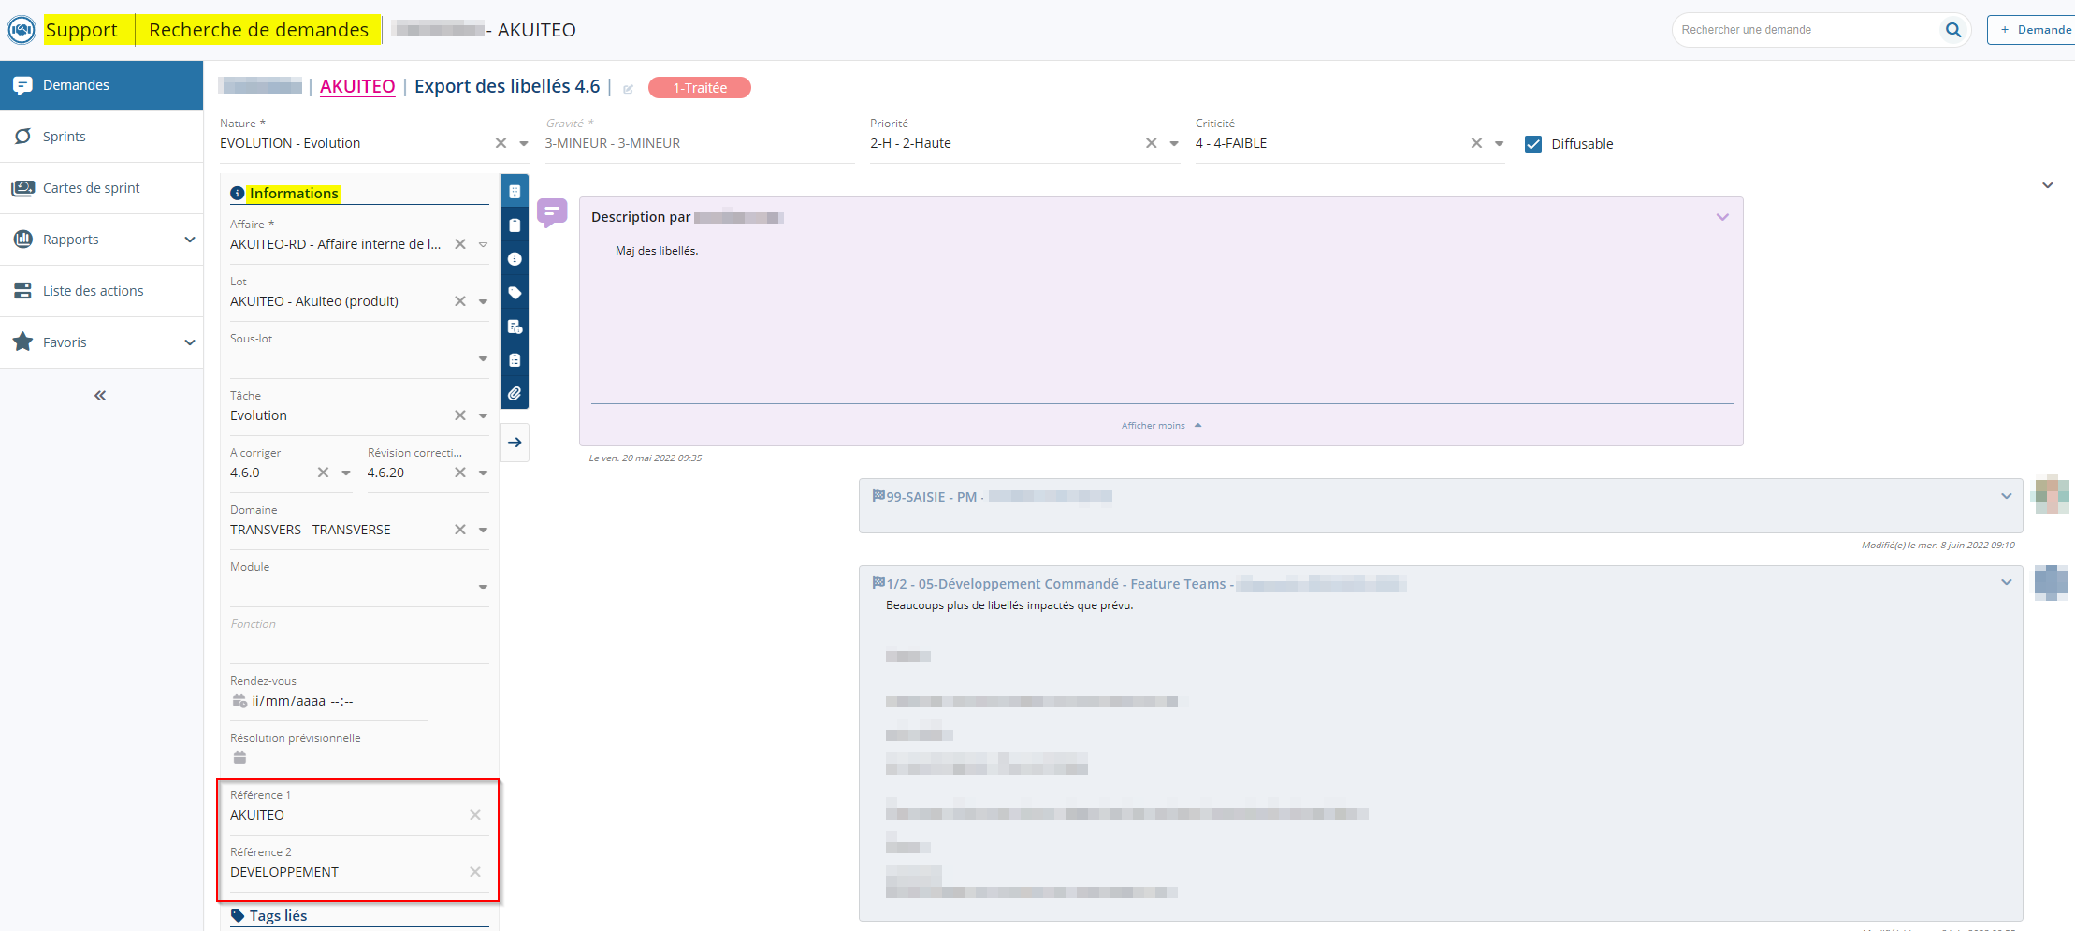Clear the Référence 2 DEVELOPPEMENT field

coord(475,872)
